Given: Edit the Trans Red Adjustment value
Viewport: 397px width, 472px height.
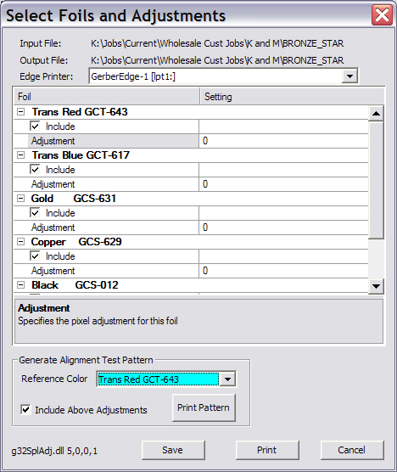Looking at the screenshot, I should coord(283,141).
